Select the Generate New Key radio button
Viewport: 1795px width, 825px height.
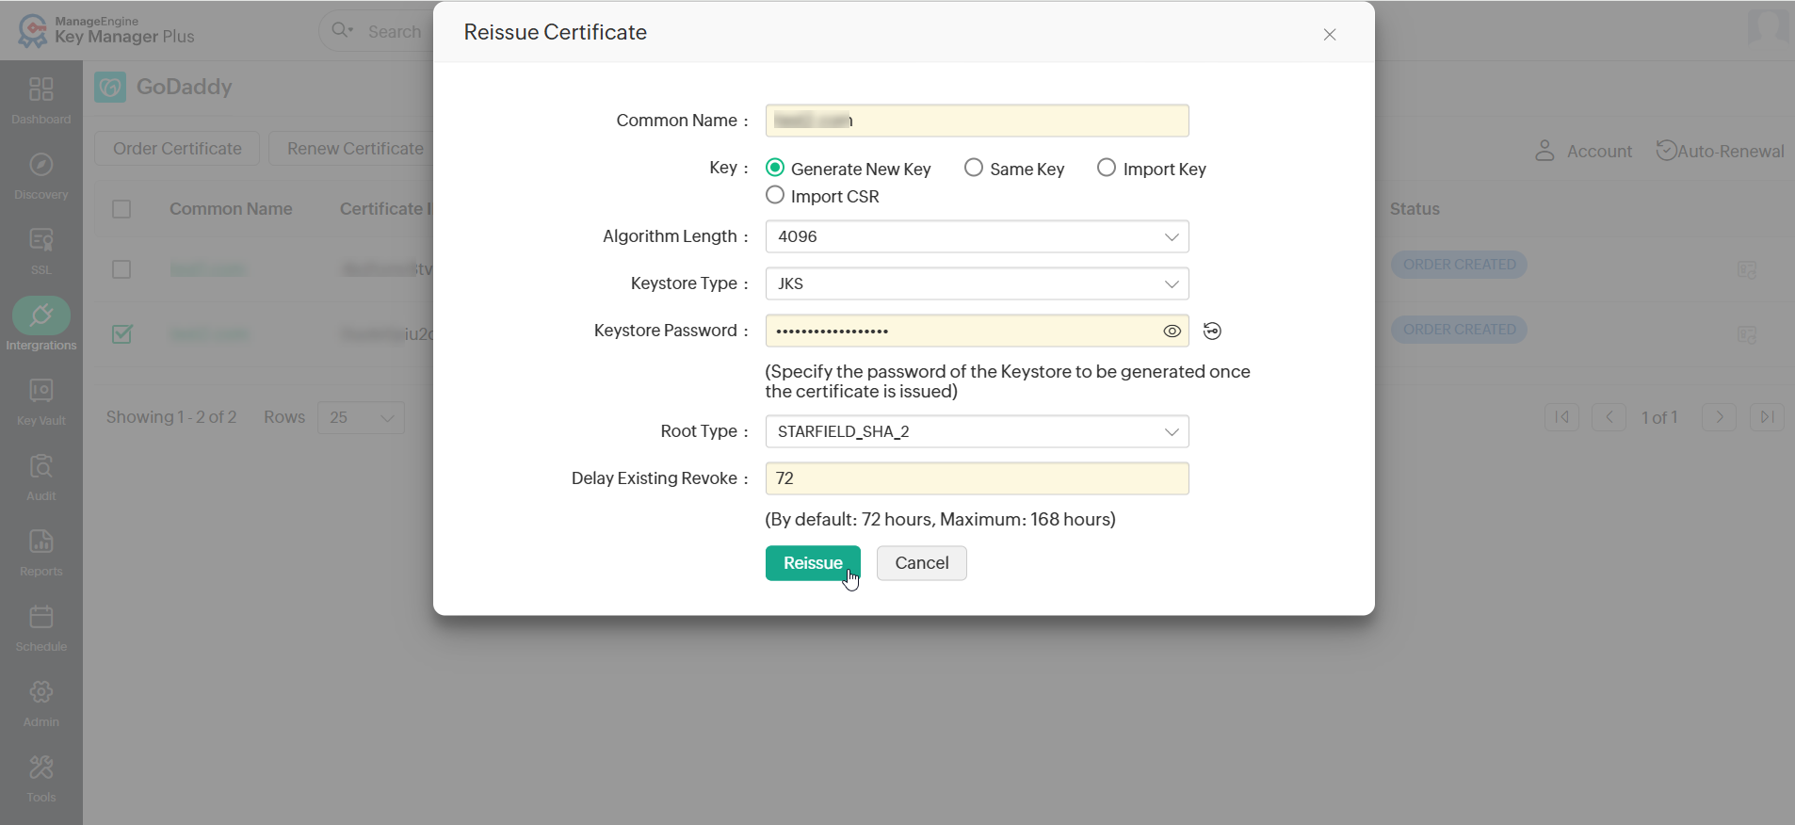775,168
